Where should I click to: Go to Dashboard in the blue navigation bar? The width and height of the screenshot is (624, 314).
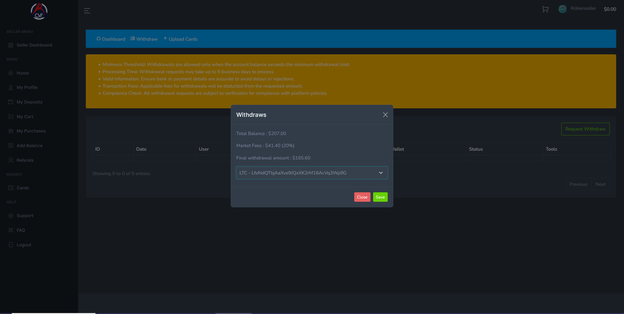pos(111,39)
